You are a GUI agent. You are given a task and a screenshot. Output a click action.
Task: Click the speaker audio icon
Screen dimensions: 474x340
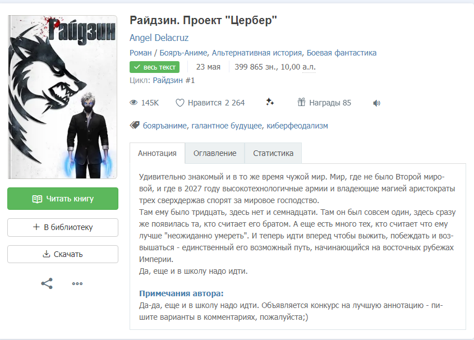point(376,103)
